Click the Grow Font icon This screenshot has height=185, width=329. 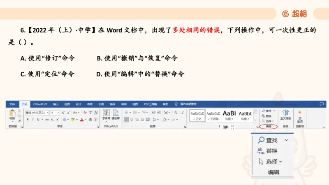63,113
